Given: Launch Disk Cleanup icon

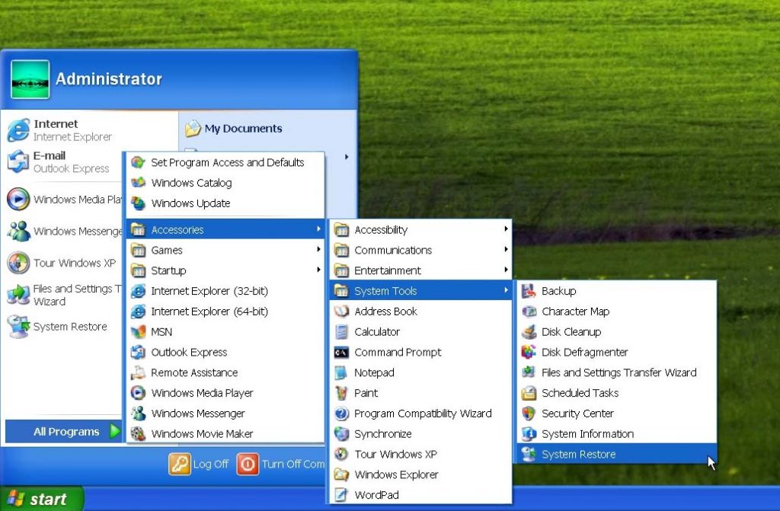Looking at the screenshot, I should click(x=529, y=331).
